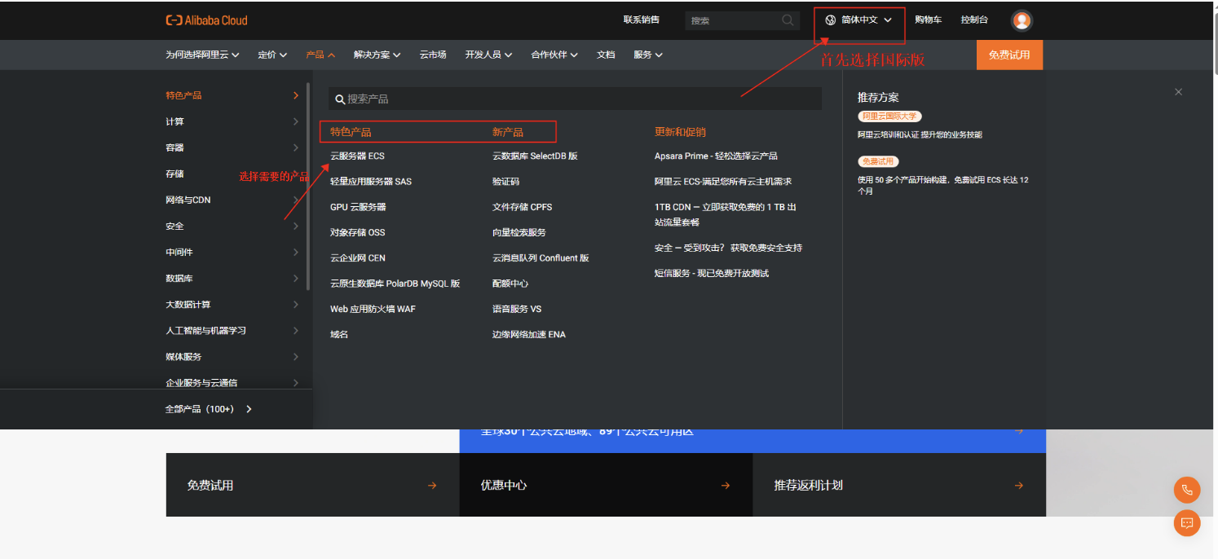Viewport: 1218px width, 559px height.
Task: Expand the 解决方案 menu
Action: [x=377, y=55]
